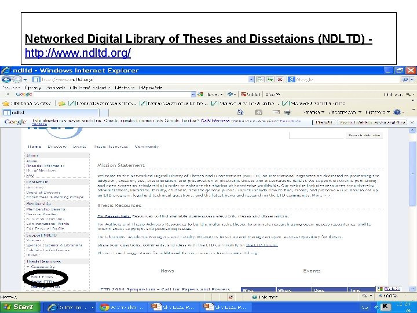This screenshot has width=417, height=313.
Task: Close the Google translate bar
Action: coord(412,122)
